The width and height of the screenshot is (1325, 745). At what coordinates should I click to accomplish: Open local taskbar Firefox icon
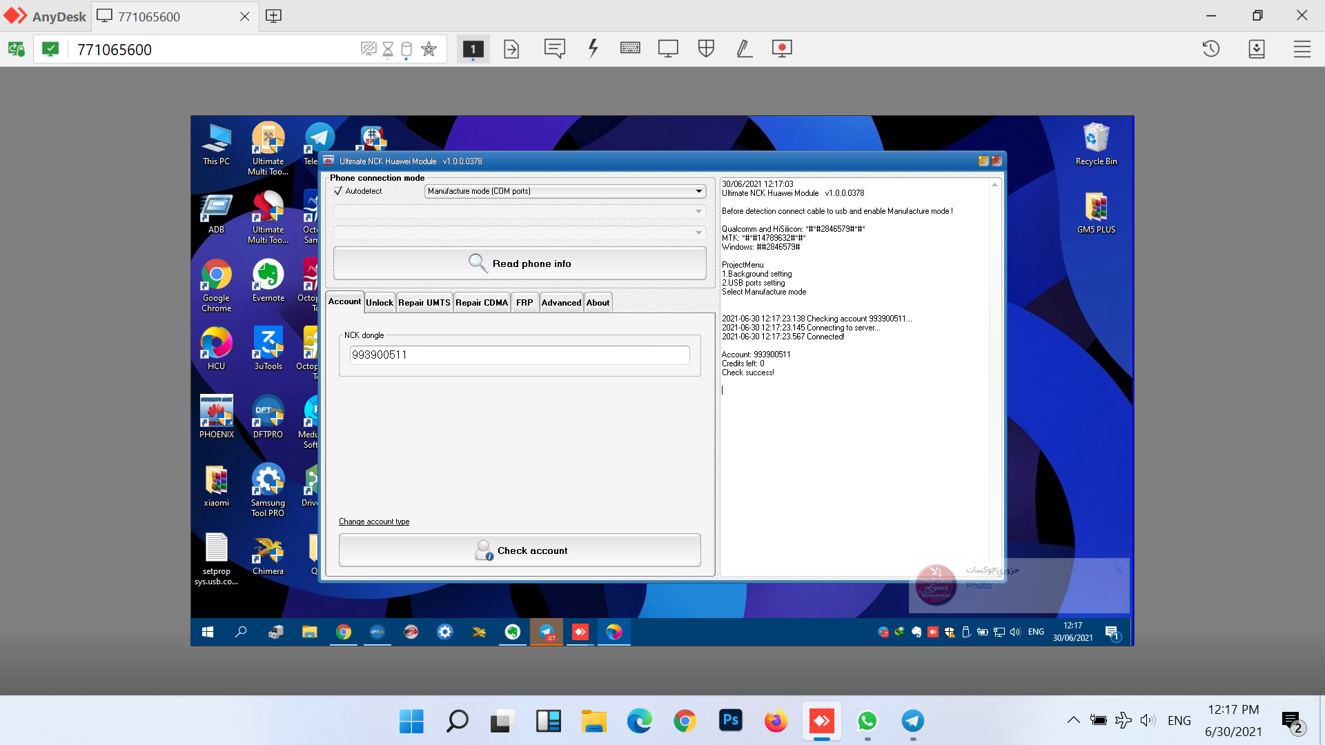776,722
